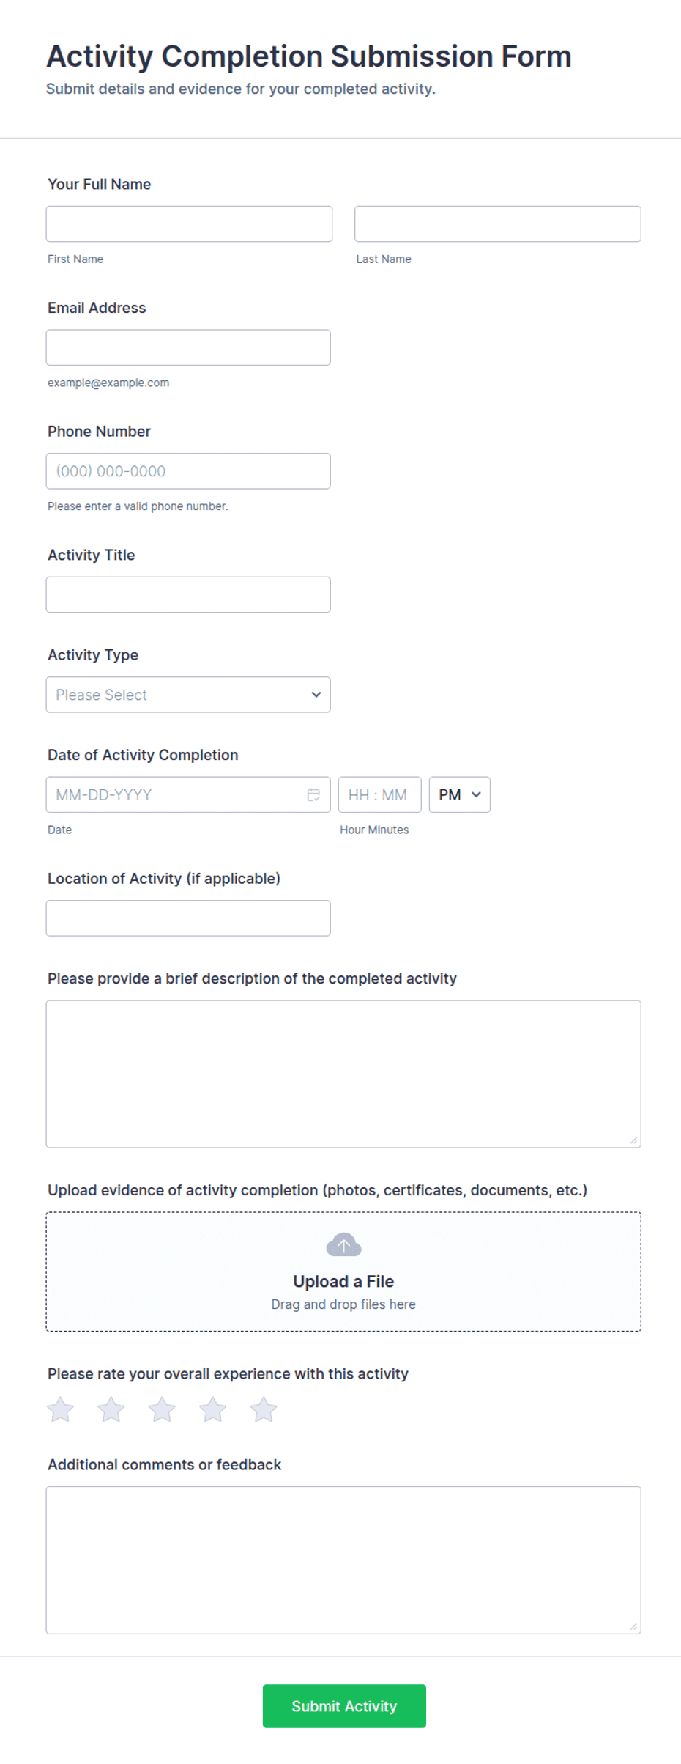Expand the AM/PM selector
The image size is (681, 1764).
pyautogui.click(x=460, y=794)
